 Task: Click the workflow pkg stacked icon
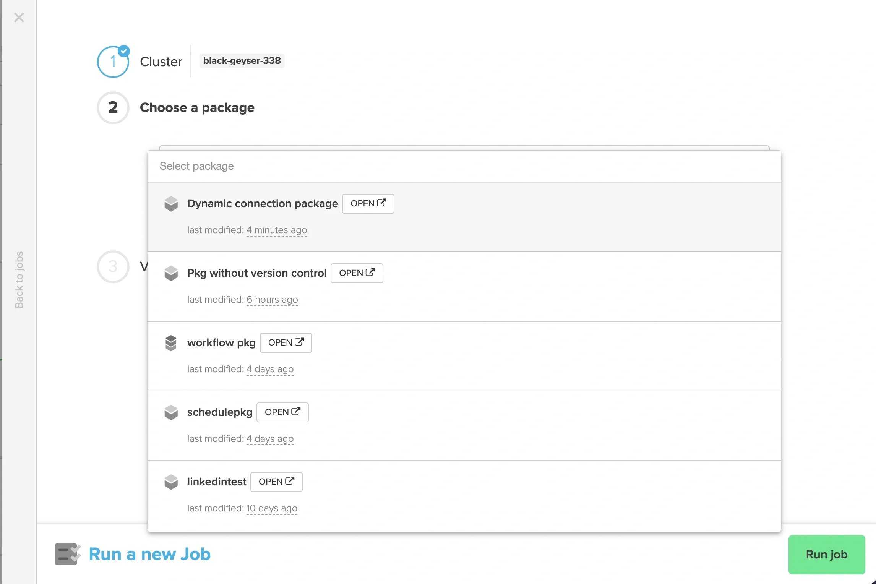(x=171, y=343)
